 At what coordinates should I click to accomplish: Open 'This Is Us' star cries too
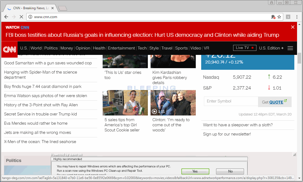tap(123, 75)
